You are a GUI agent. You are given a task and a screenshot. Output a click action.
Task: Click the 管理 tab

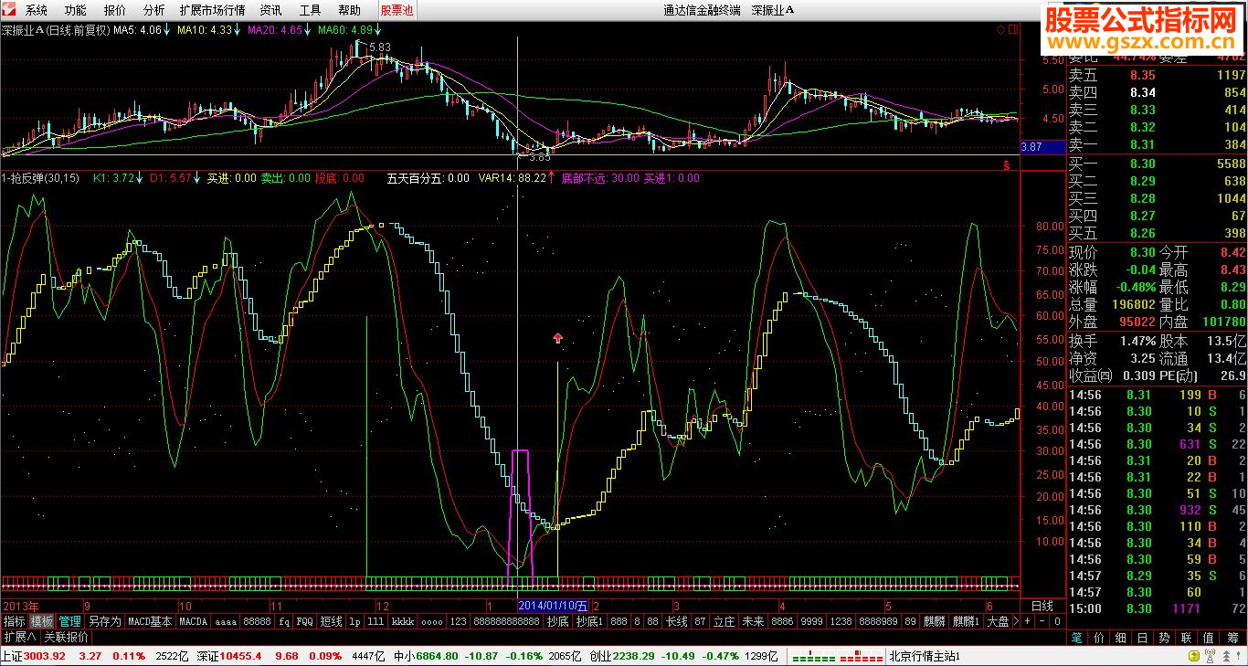click(x=70, y=621)
